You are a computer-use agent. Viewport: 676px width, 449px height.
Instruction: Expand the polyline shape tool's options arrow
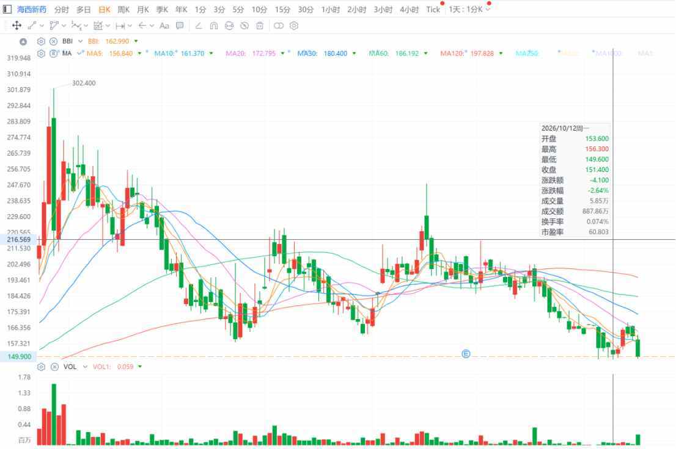pyautogui.click(x=64, y=26)
